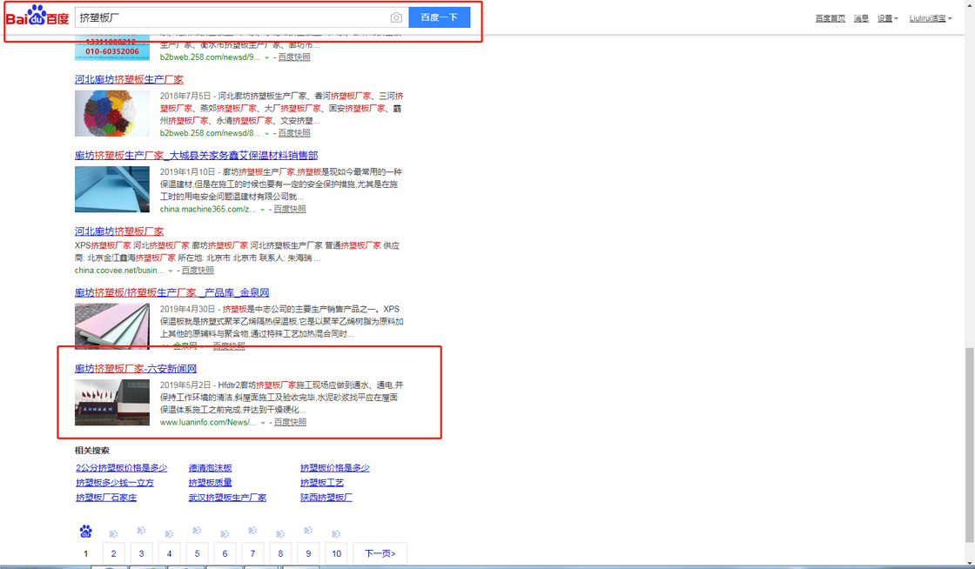
Task: Click 下一页 next page button
Action: point(380,553)
